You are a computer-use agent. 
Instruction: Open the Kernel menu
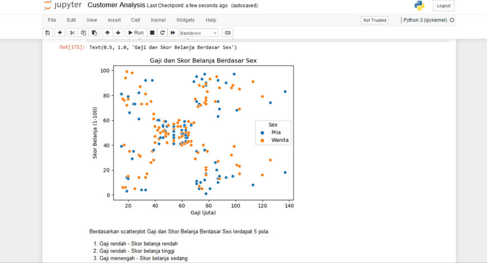click(158, 20)
